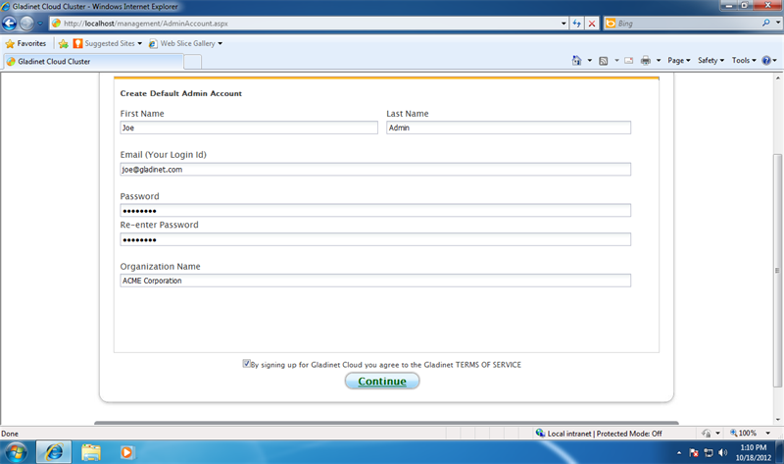The image size is (784, 464).
Task: Click the RSS feeds icon
Action: point(604,61)
